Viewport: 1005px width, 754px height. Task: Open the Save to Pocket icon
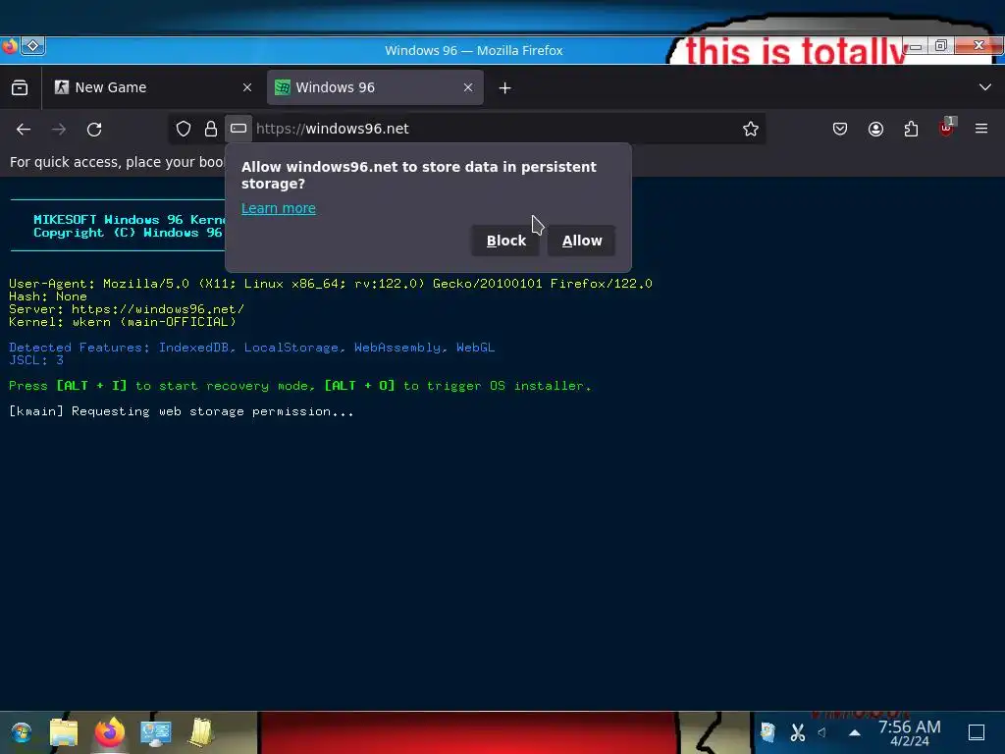(x=840, y=129)
